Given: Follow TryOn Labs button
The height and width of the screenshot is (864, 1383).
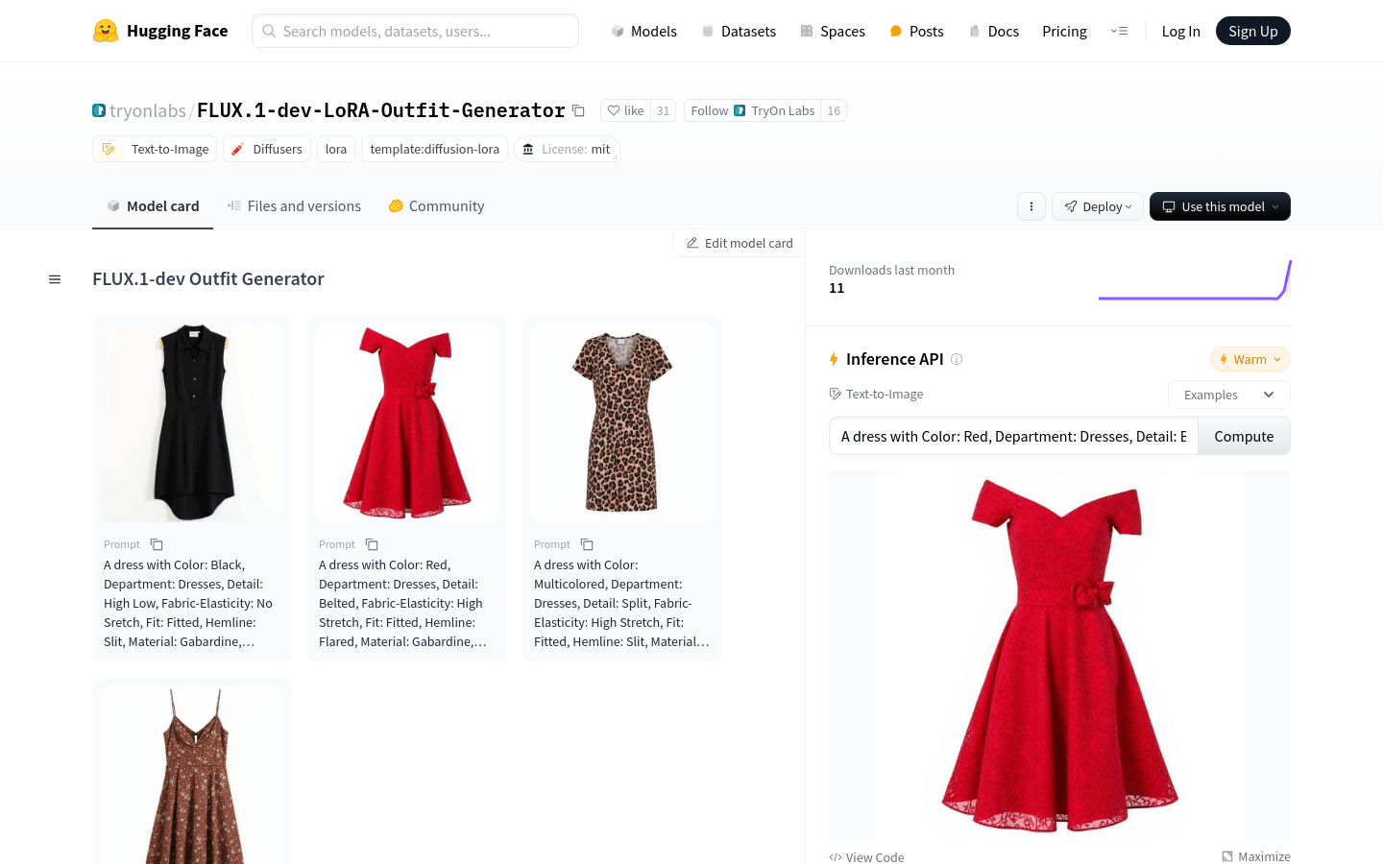Looking at the screenshot, I should [752, 110].
